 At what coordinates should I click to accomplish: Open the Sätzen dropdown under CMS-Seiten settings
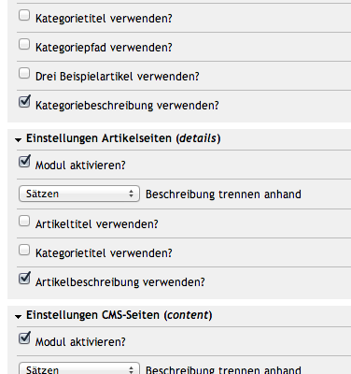point(79,368)
